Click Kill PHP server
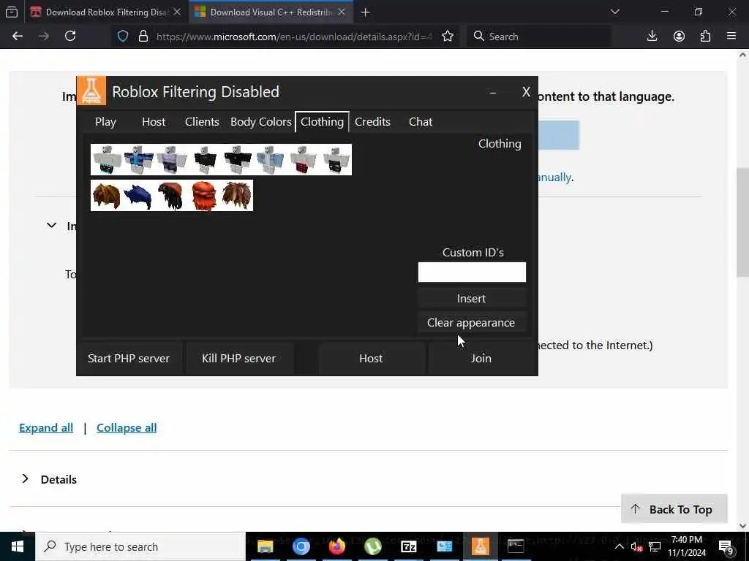The image size is (749, 561). tap(239, 358)
